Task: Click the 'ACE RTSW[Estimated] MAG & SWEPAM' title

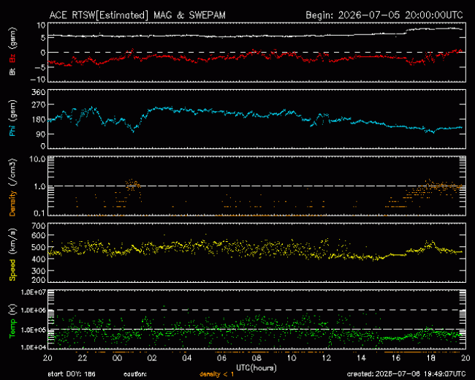Action: [x=137, y=15]
